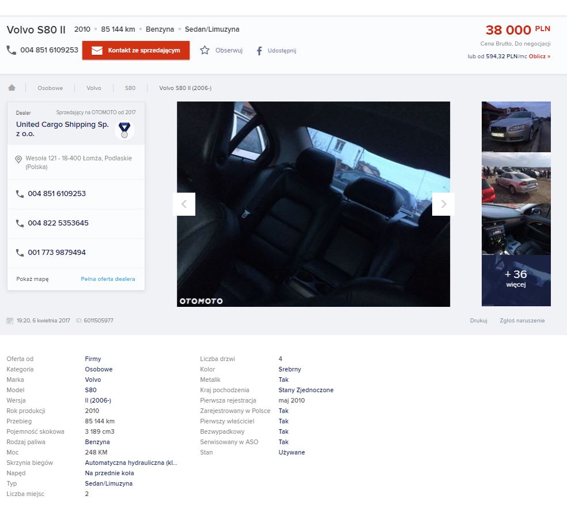Click Benzyna value for Rodzaj paliwa

[97, 442]
